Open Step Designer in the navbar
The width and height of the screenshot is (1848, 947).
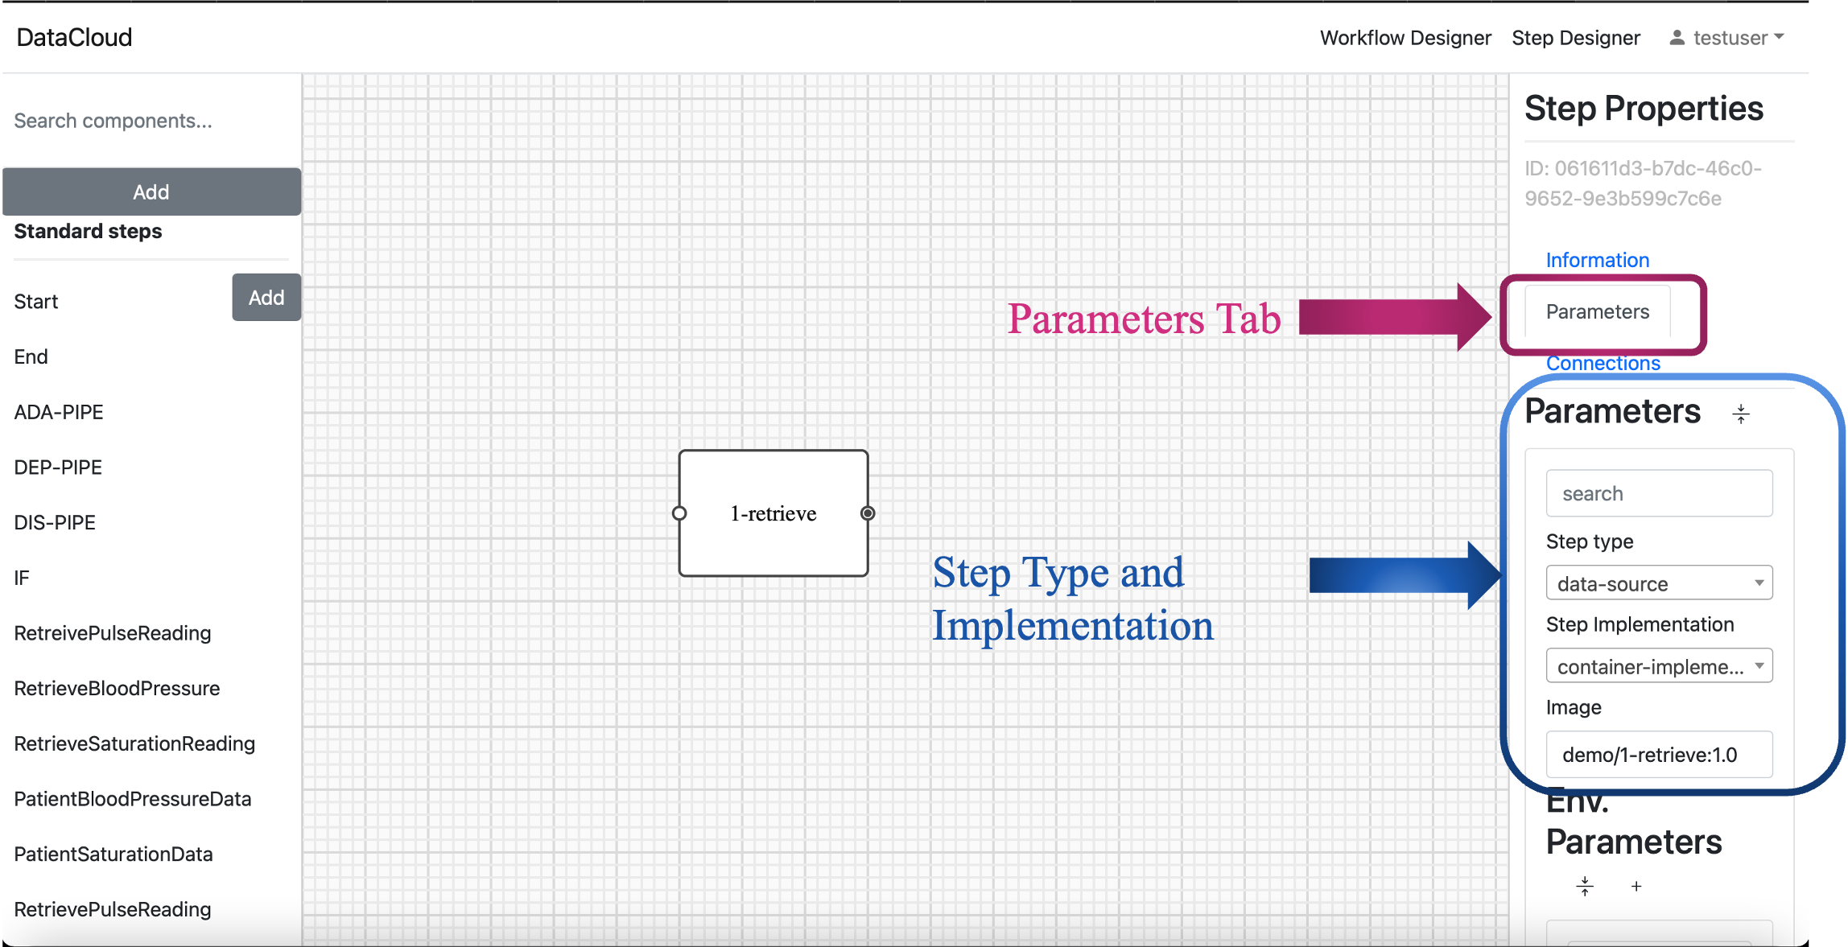click(1575, 38)
